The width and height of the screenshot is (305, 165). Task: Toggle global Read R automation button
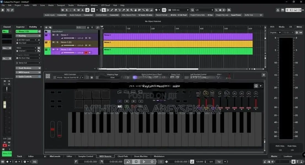[74, 10]
